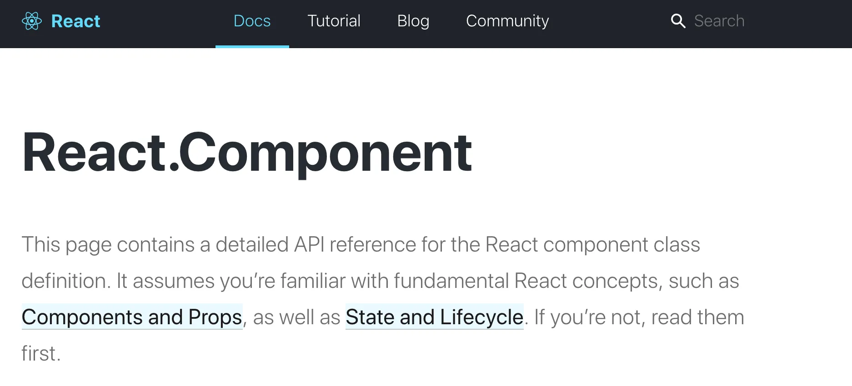Open the Components and Props link
This screenshot has width=852, height=386.
[x=132, y=317]
